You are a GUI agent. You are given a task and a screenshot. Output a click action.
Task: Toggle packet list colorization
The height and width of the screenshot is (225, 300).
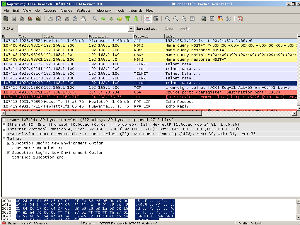[x=148, y=19]
